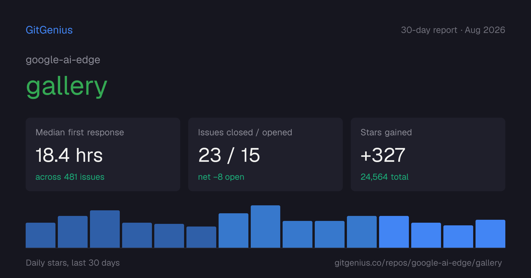Click the rightmost bar of the stars chart
This screenshot has height=278, width=531.
tap(490, 234)
